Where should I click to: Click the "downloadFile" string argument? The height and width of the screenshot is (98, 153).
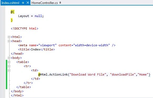click(123, 74)
